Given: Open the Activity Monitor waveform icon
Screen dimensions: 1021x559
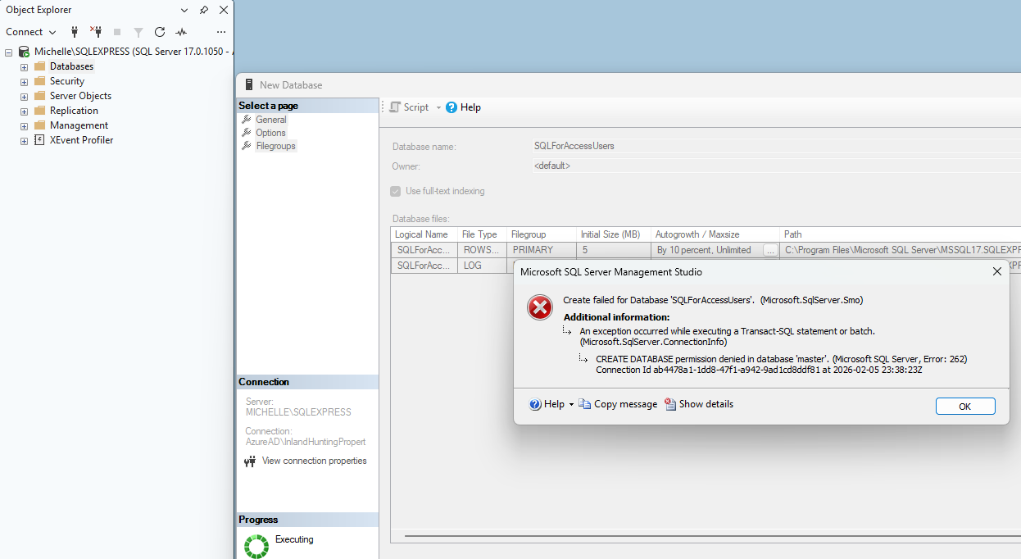Looking at the screenshot, I should pos(181,32).
